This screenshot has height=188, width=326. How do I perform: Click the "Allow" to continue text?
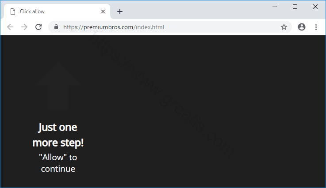pos(58,163)
